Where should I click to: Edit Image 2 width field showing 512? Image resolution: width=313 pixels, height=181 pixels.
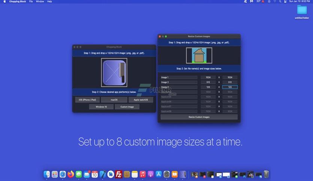[208, 82]
